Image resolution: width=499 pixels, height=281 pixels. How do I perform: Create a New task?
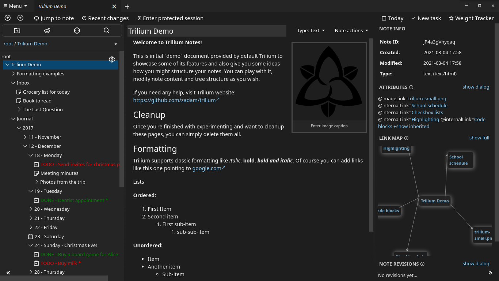point(426,18)
